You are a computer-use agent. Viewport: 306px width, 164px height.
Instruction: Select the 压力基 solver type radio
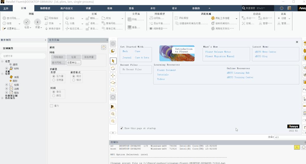pyautogui.click(x=54, y=76)
